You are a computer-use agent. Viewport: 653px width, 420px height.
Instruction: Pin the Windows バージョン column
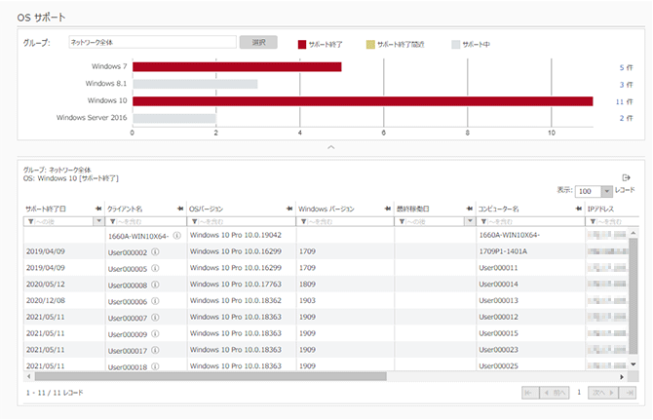[388, 209]
